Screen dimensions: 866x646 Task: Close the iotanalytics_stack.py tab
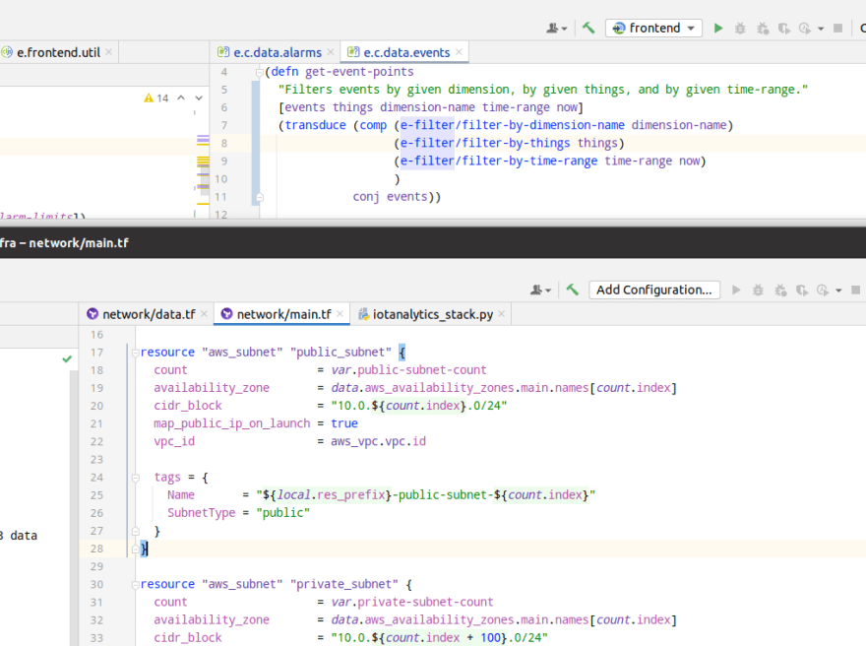pos(501,314)
